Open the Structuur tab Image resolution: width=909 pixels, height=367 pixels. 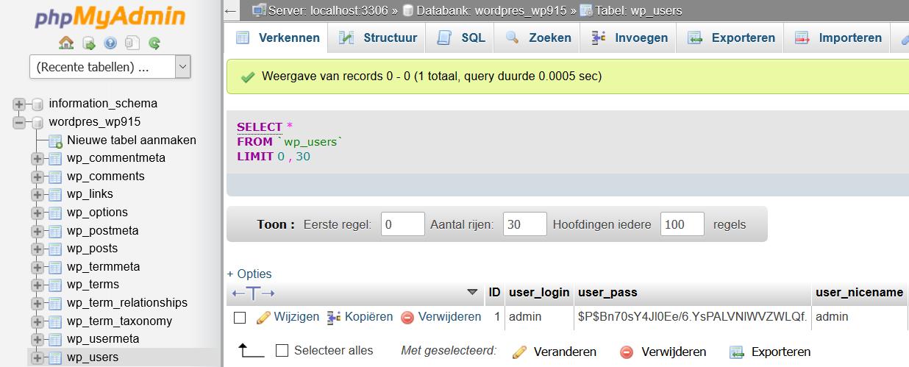tap(378, 38)
